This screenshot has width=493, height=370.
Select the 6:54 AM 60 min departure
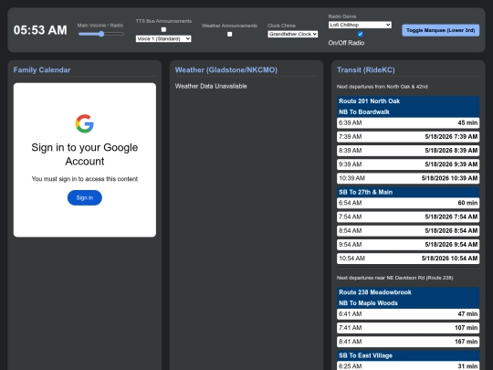click(x=408, y=203)
